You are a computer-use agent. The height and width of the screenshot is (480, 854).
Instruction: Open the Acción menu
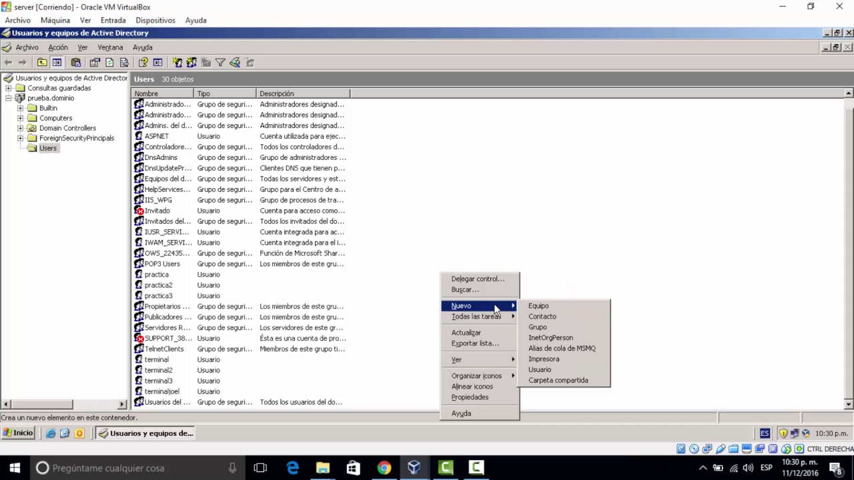pyautogui.click(x=57, y=47)
